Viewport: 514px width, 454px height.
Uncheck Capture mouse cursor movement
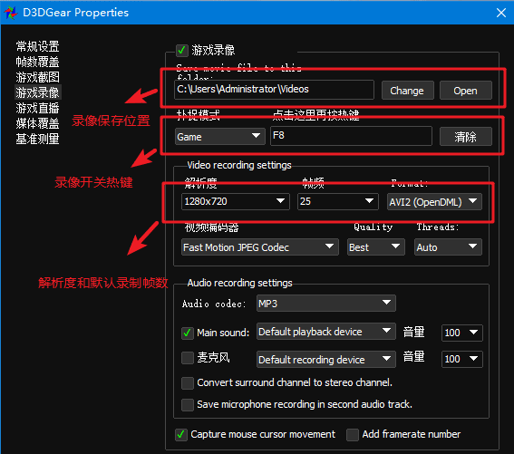181,435
